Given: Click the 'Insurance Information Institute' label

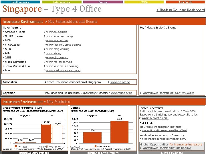Looking at the screenshot, I should [161, 127].
